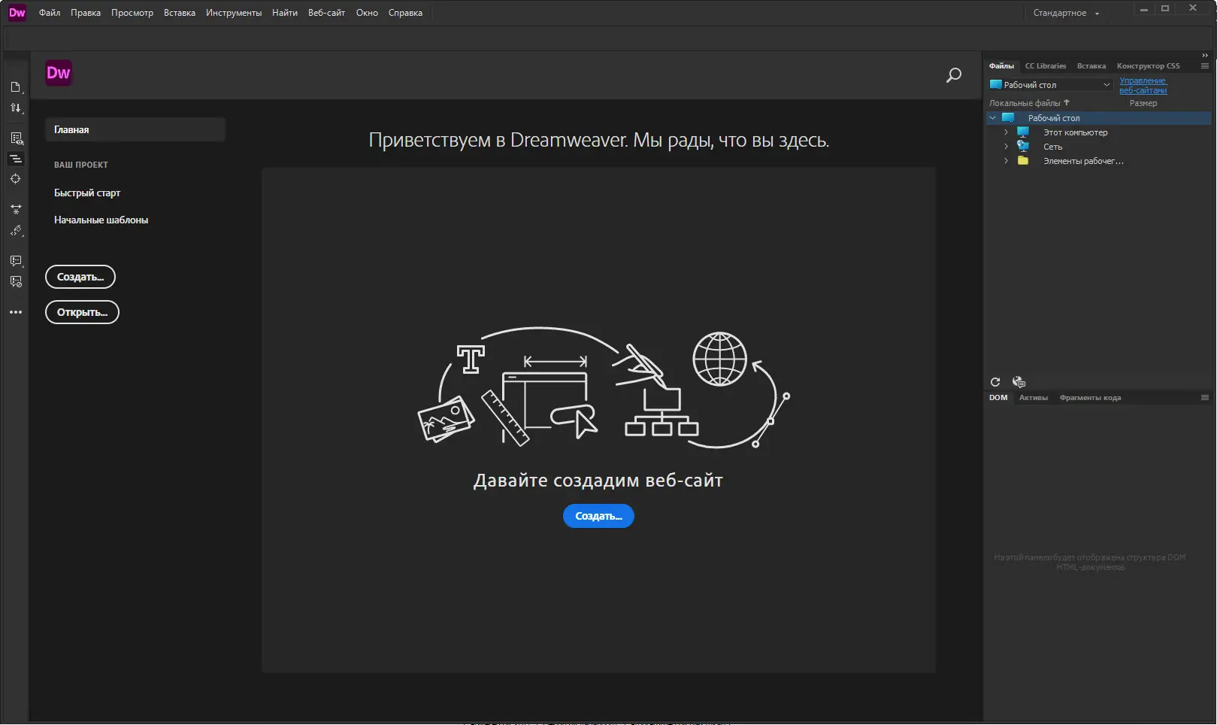The width and height of the screenshot is (1217, 725).
Task: Select the crosshair Inspect tool icon
Action: click(15, 179)
